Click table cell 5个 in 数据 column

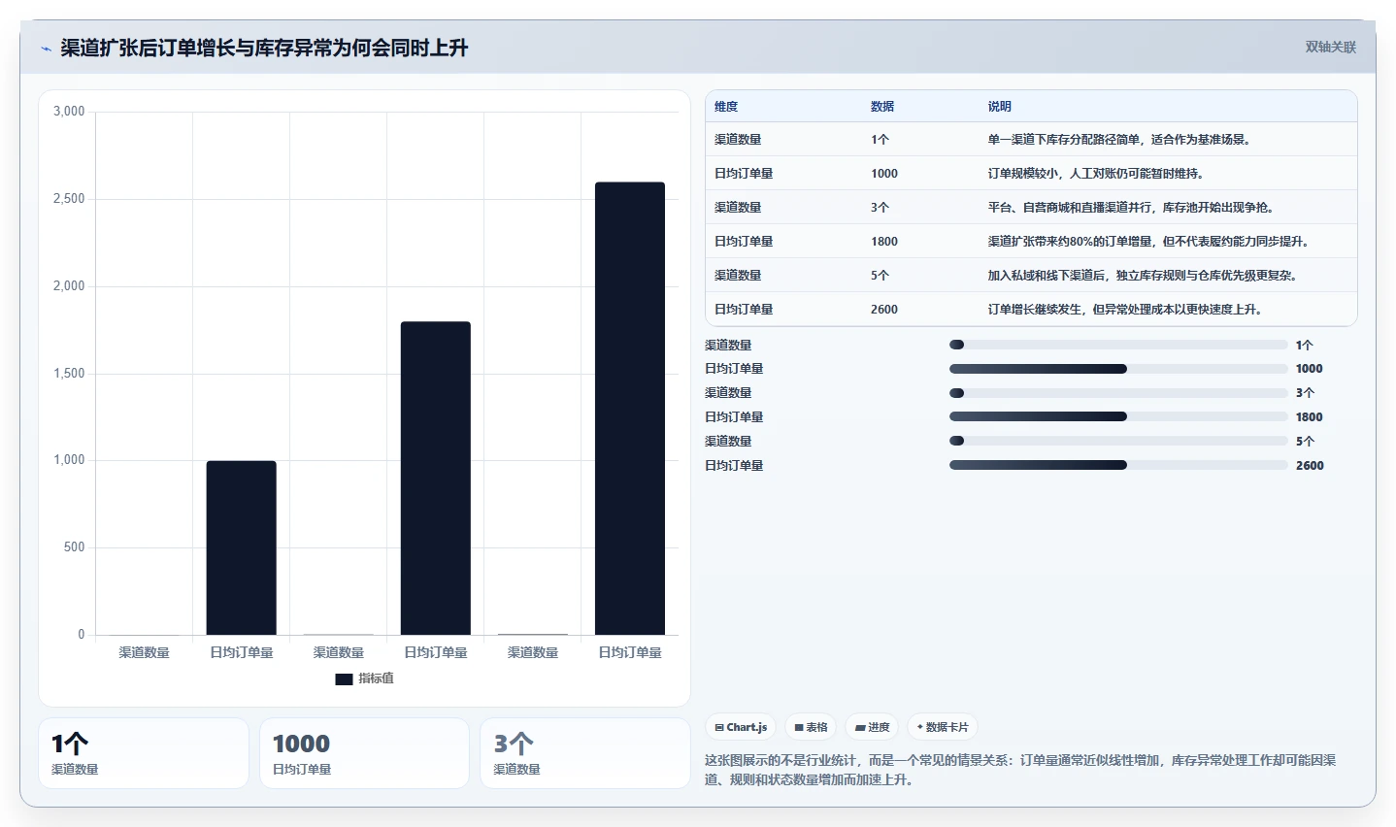[x=880, y=276]
